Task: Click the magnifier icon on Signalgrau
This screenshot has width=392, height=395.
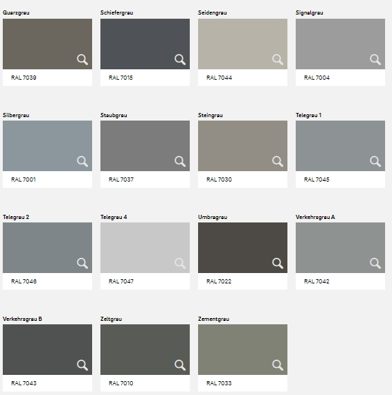Action: click(x=375, y=60)
